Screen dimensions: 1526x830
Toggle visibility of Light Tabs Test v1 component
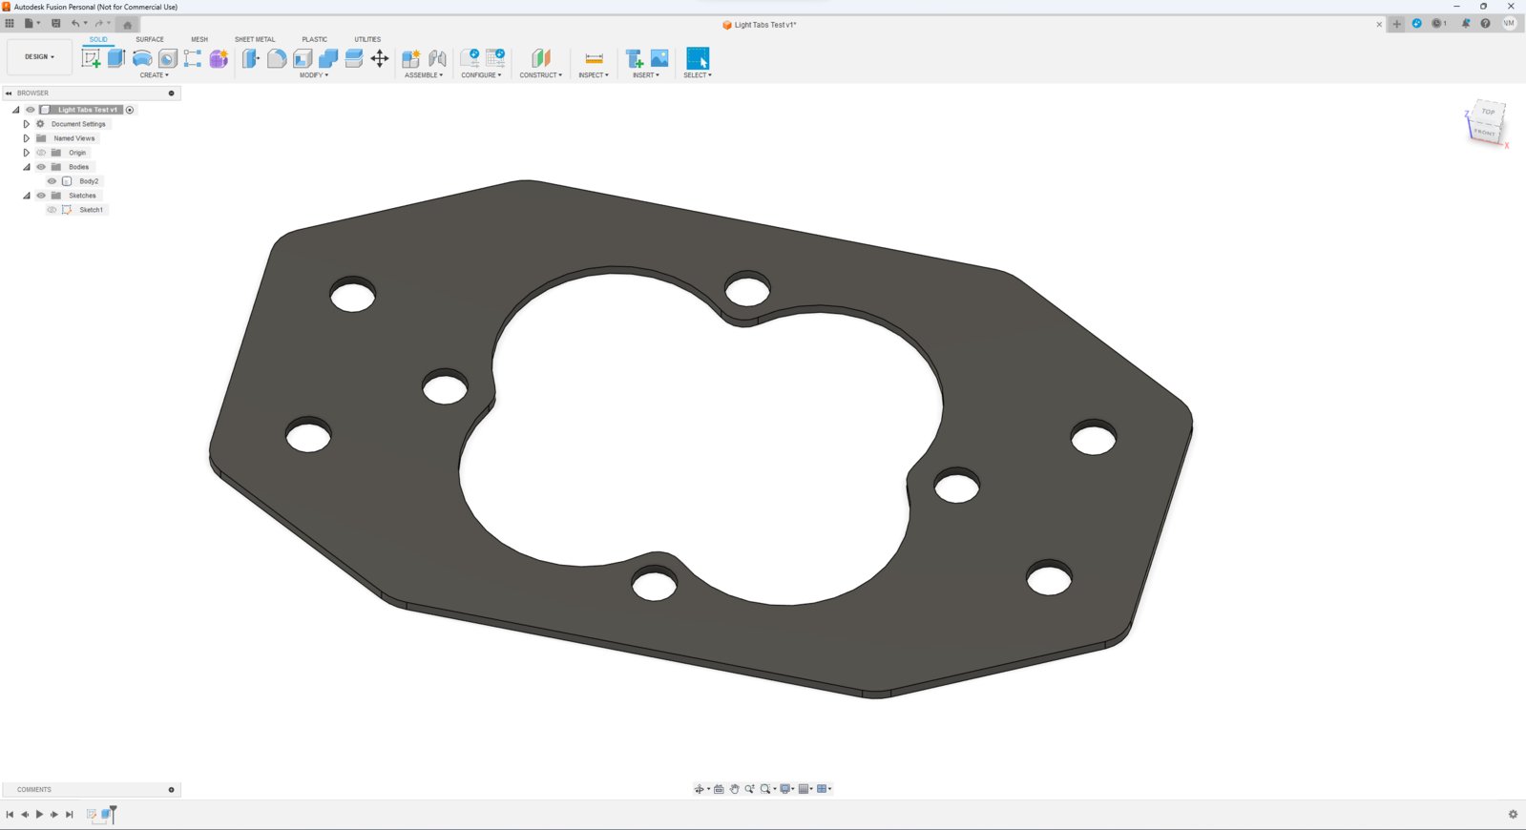tap(30, 110)
